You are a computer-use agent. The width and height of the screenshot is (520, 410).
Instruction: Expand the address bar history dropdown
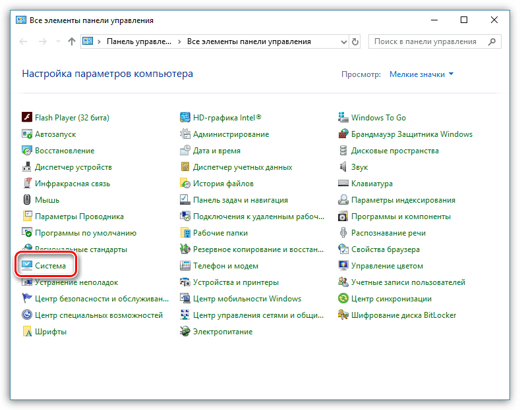pos(344,41)
